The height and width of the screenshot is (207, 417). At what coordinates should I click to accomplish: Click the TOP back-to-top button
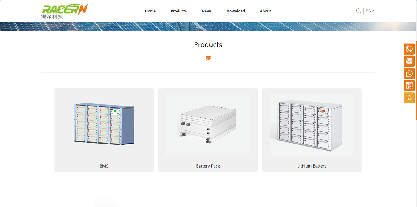409,98
